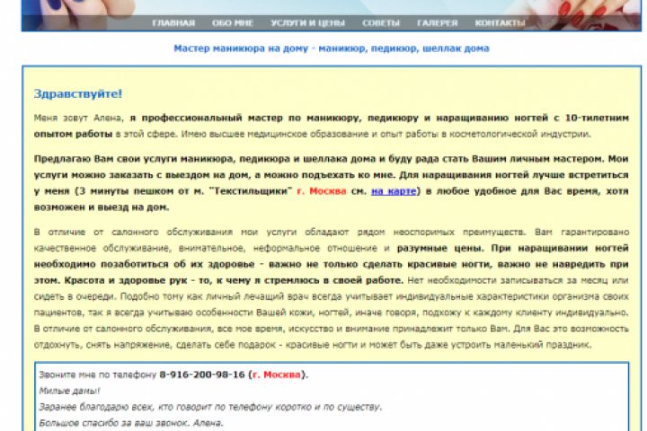Click the text 'разумные цены'

(x=439, y=249)
